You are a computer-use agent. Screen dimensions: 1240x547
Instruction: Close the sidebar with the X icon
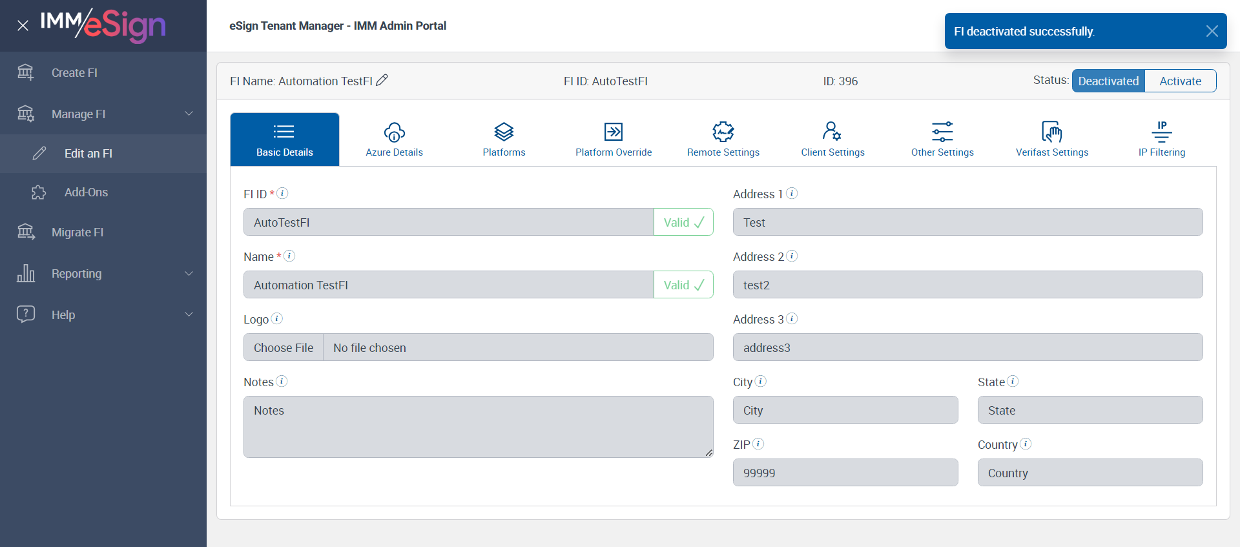[x=23, y=26]
